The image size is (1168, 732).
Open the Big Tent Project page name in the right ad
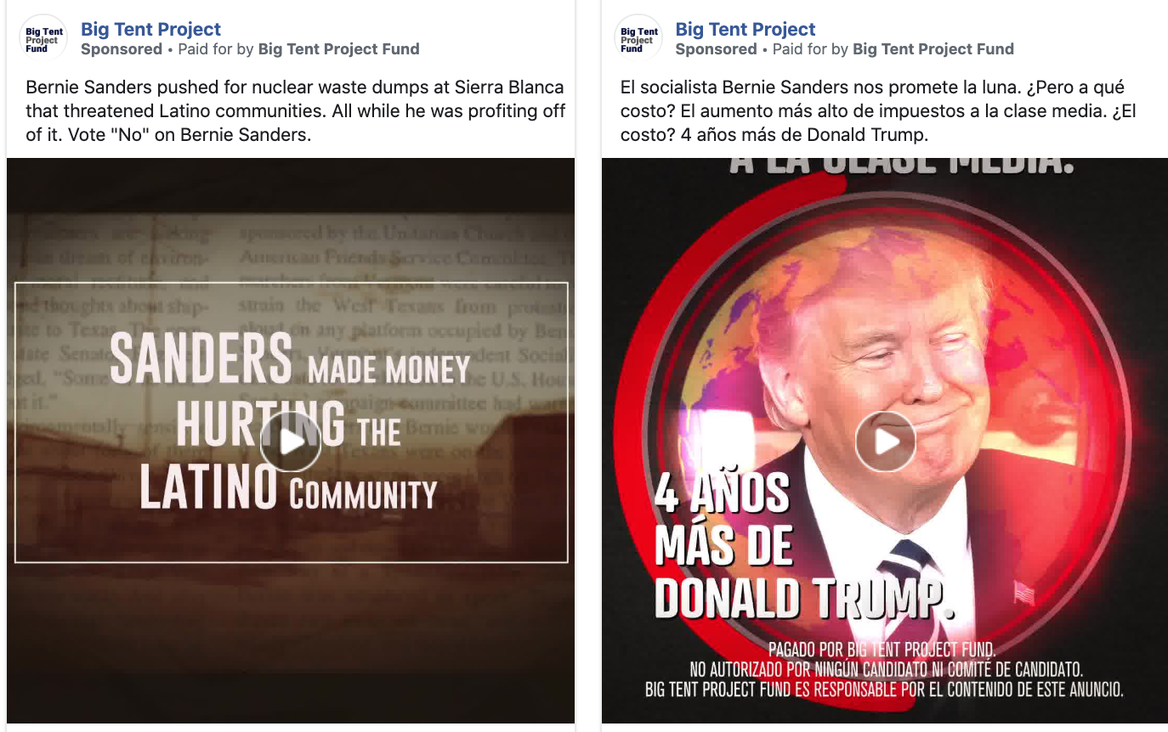pos(746,29)
